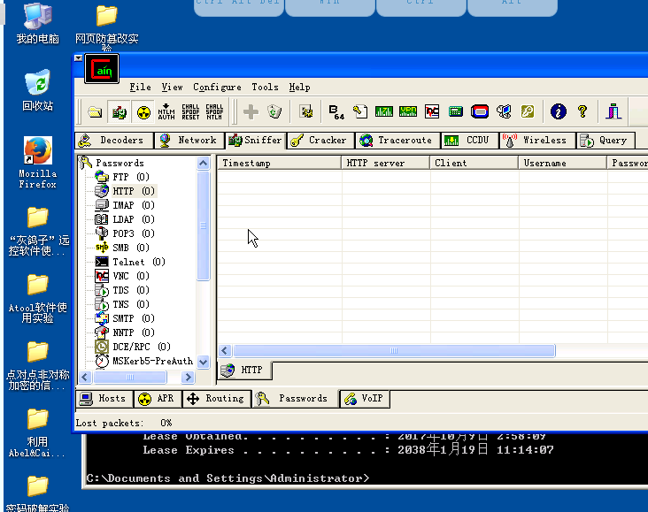Click the Configure network card icon

click(x=306, y=112)
